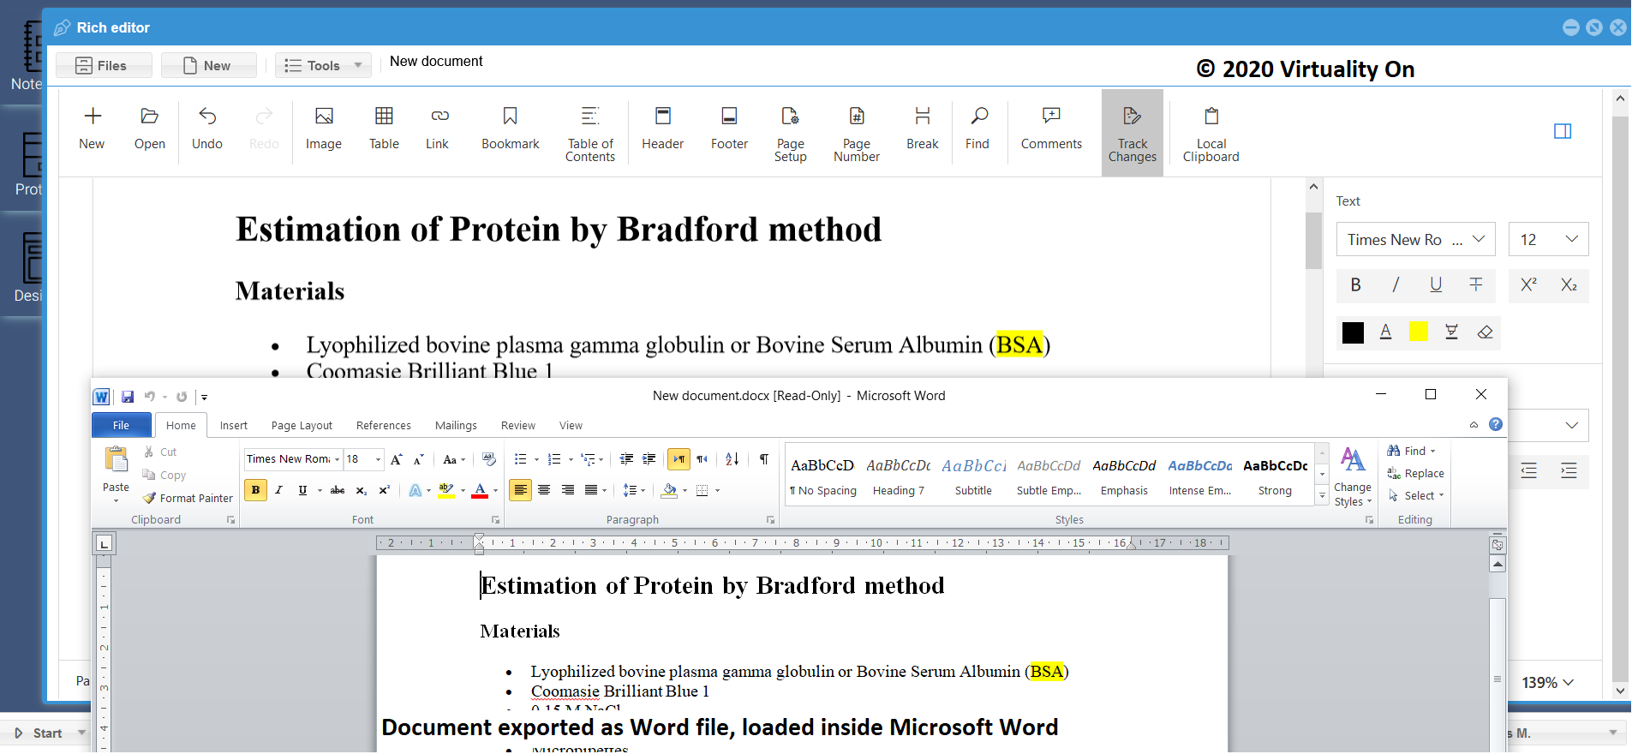1632x754 pixels.
Task: Toggle Bold in Rich editor Text panel
Action: tap(1355, 285)
